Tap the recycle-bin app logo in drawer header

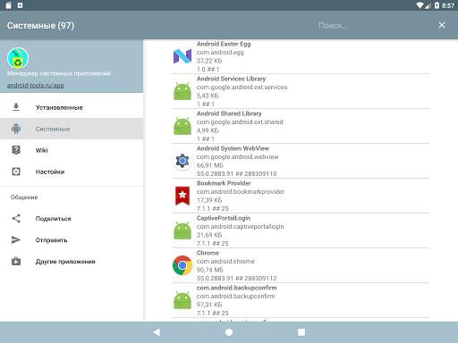18,58
